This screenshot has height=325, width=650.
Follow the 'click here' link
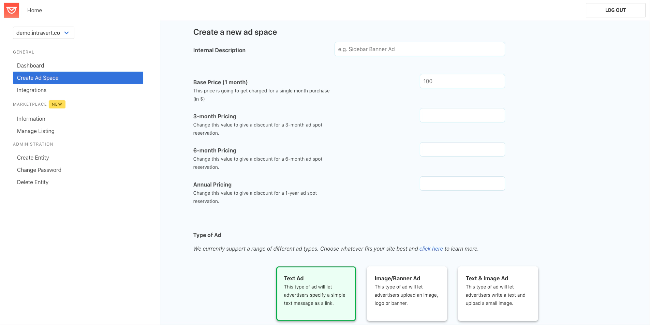click(431, 249)
